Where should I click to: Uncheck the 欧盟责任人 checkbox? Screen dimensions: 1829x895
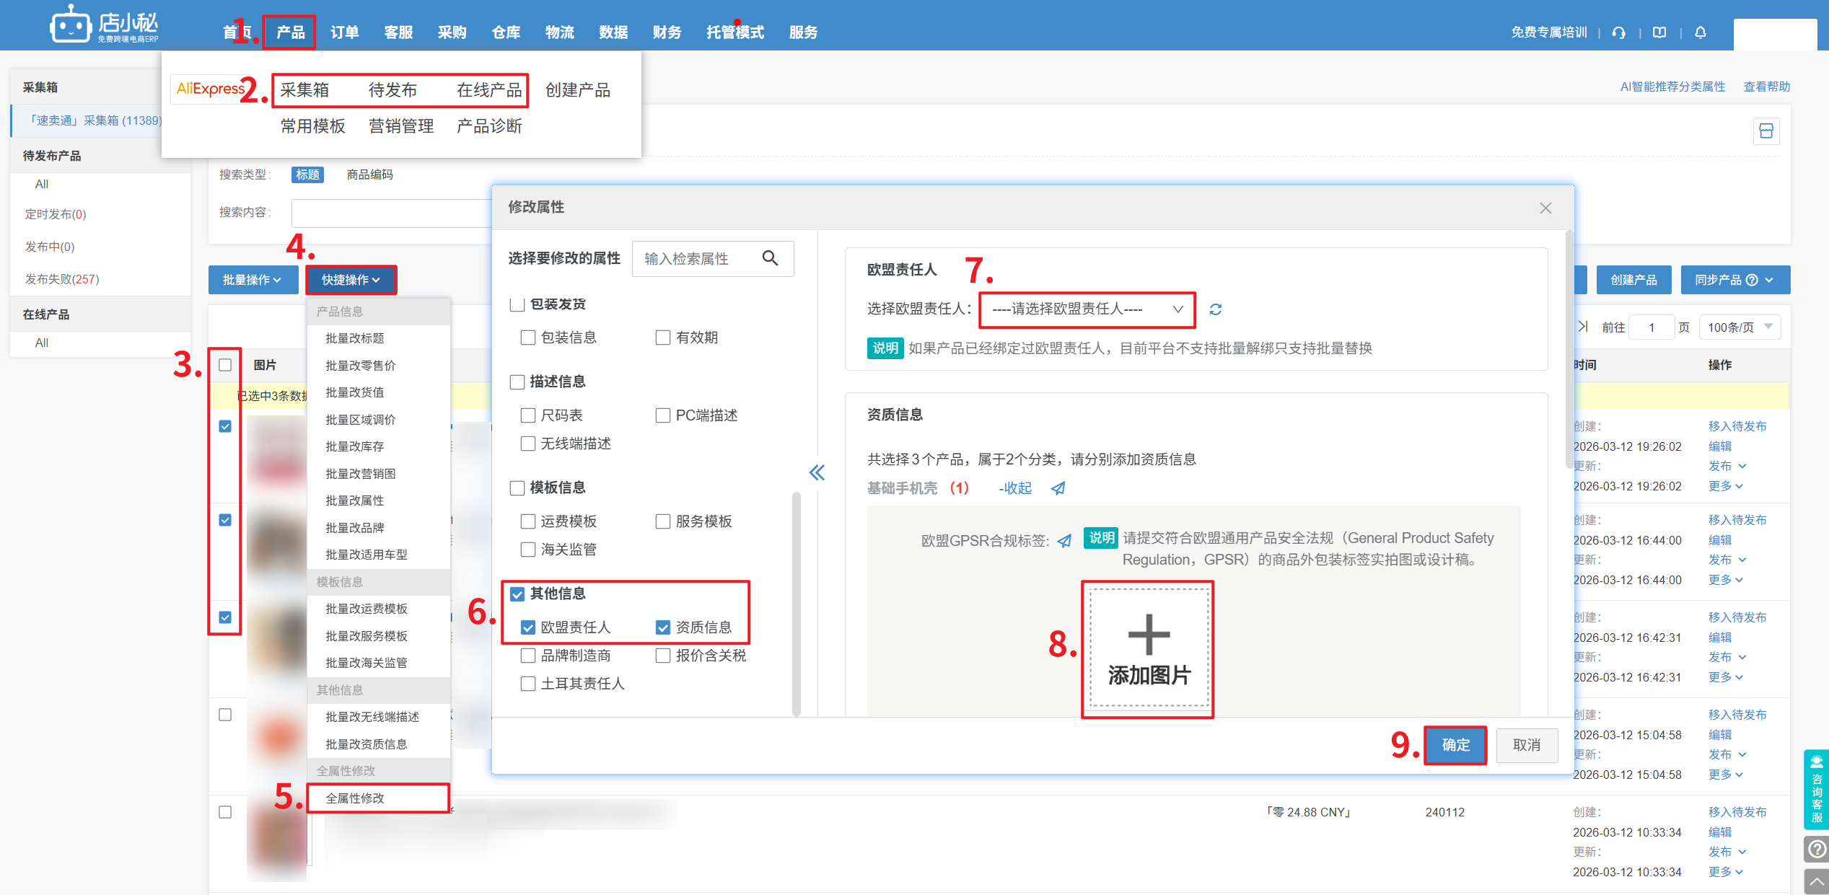(528, 627)
